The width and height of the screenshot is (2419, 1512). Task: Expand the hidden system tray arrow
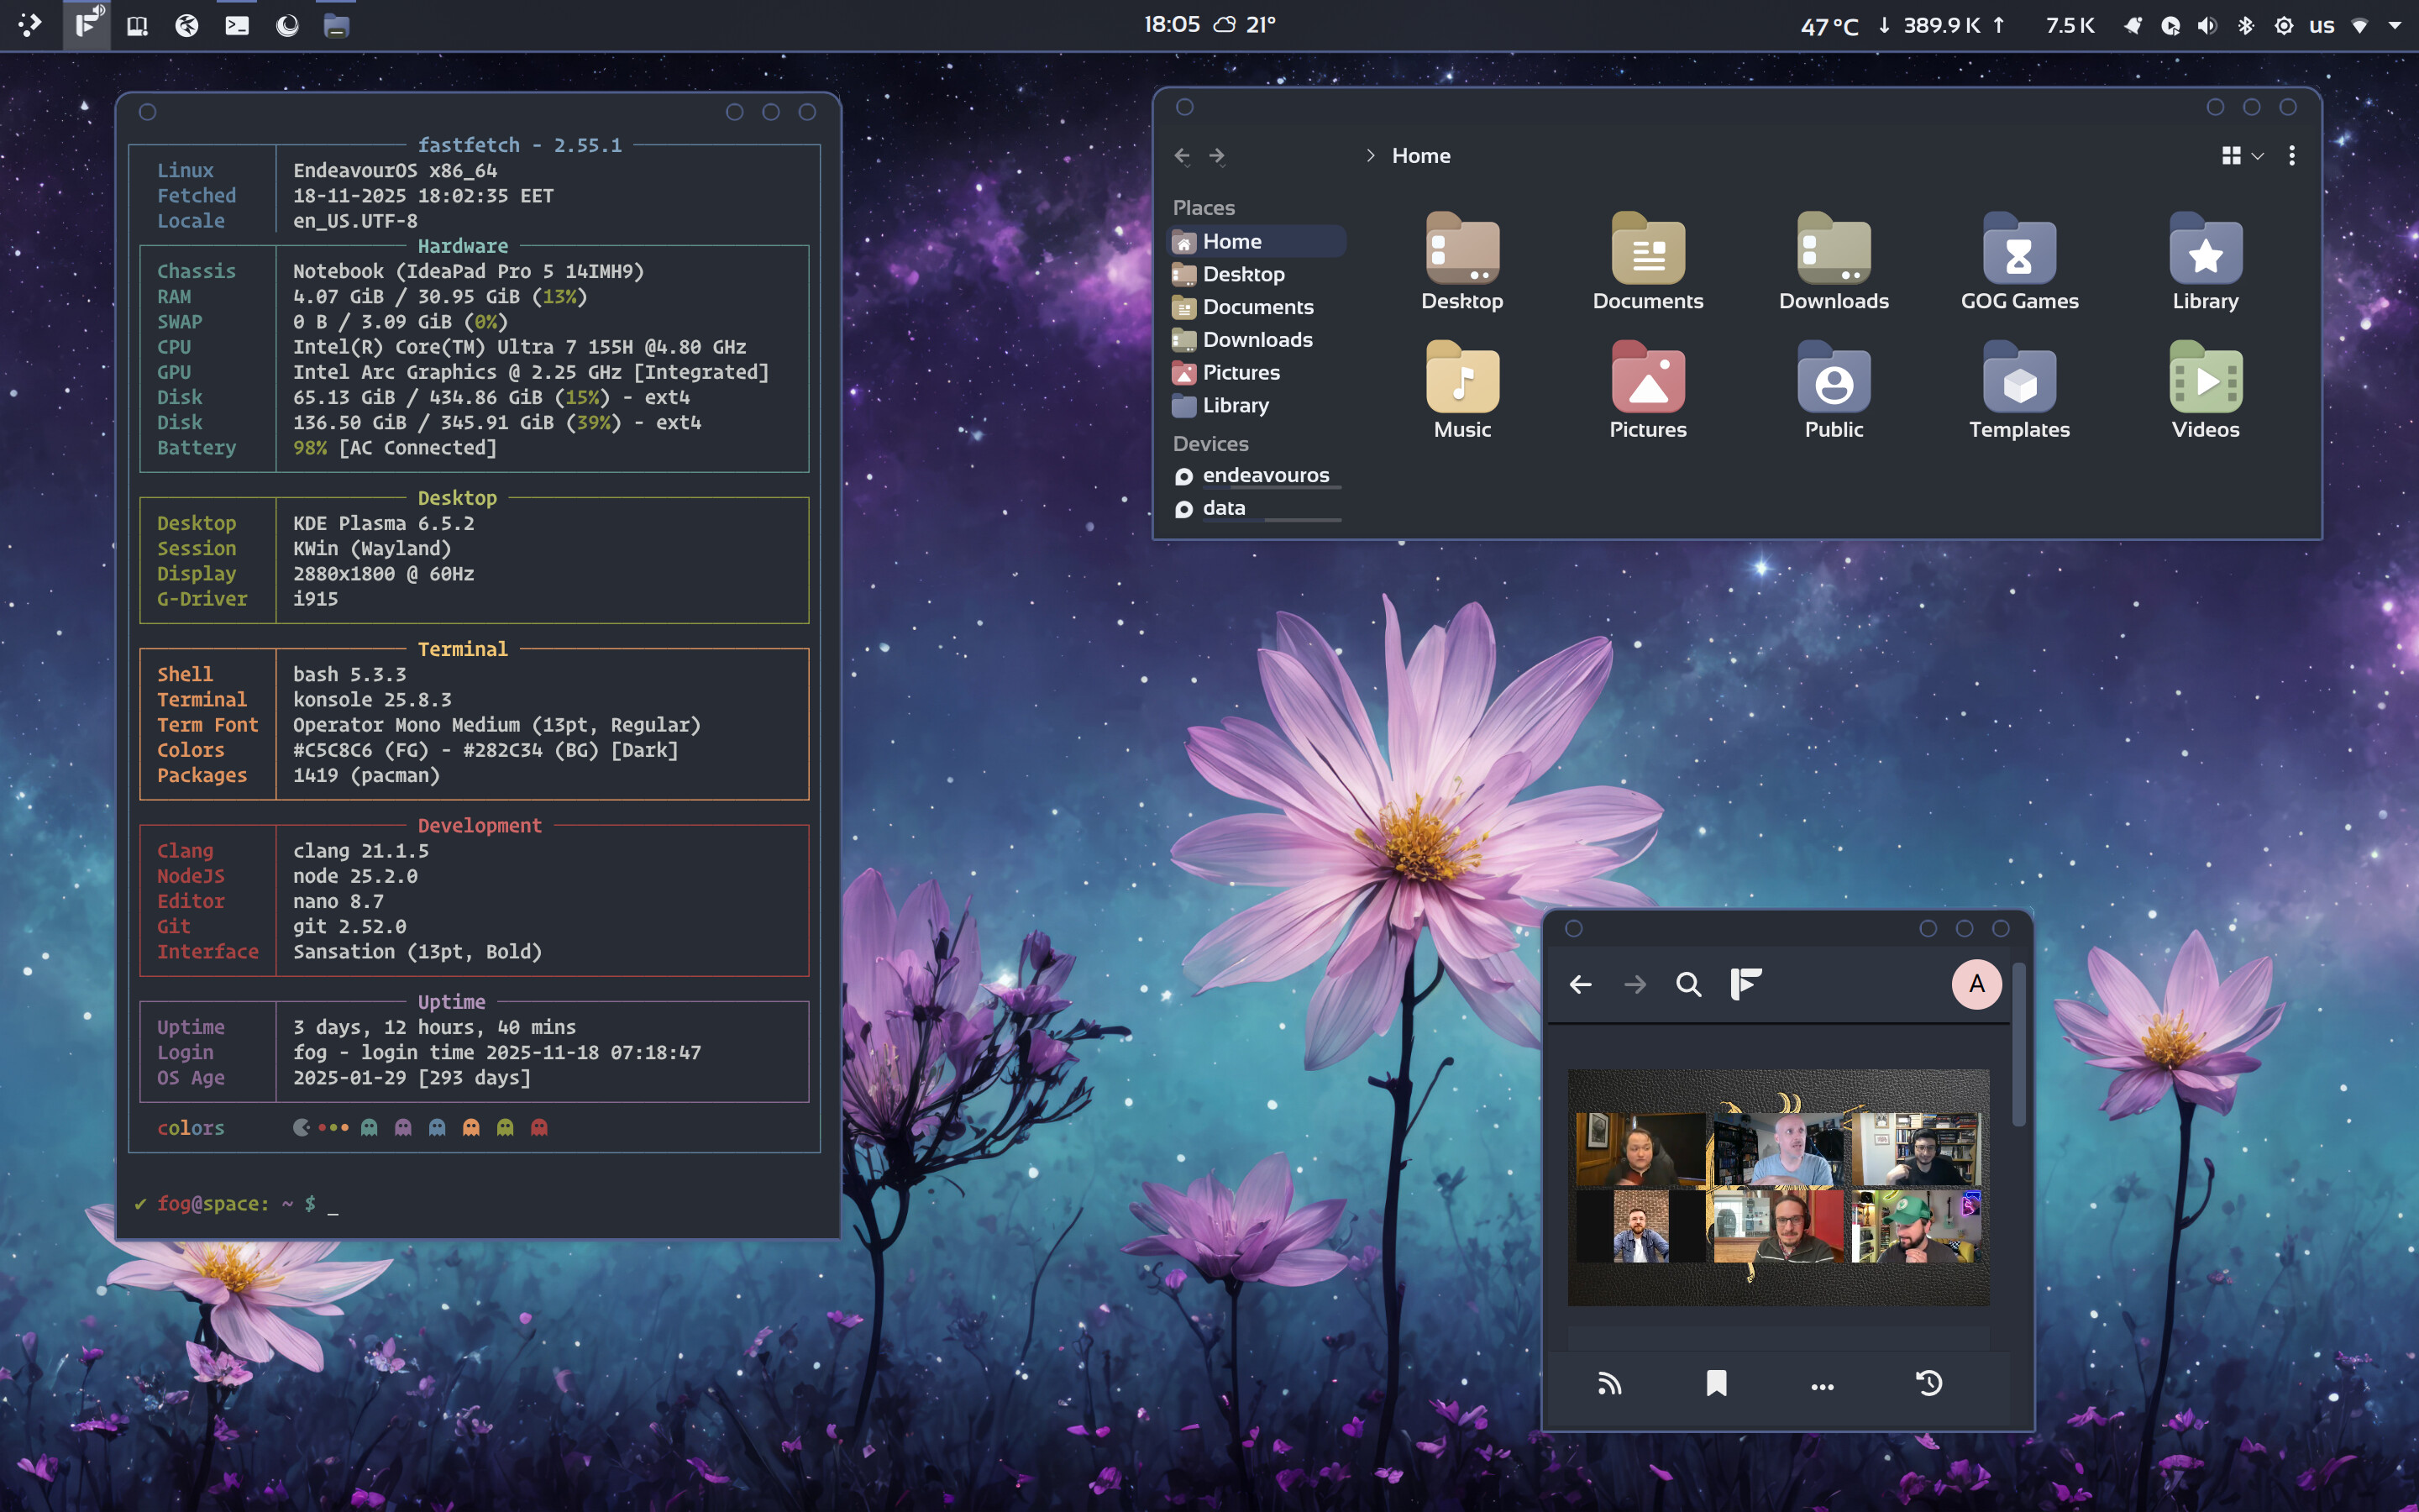[x=2395, y=26]
